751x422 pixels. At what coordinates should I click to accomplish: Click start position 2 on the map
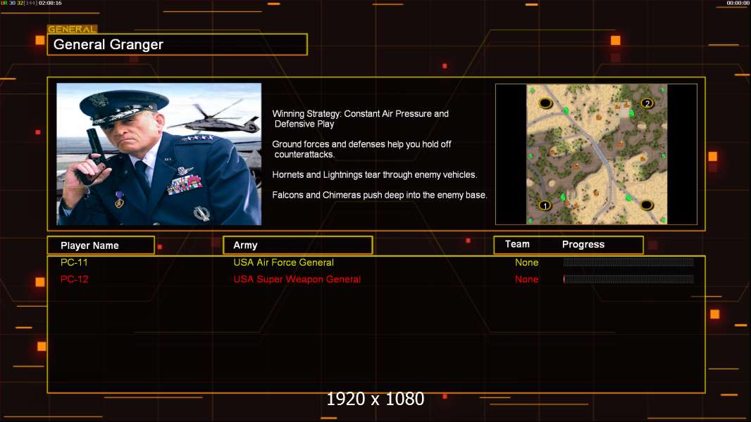647,103
